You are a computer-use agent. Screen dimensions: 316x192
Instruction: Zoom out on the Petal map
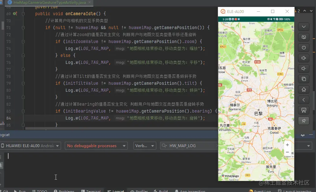click(x=288, y=152)
